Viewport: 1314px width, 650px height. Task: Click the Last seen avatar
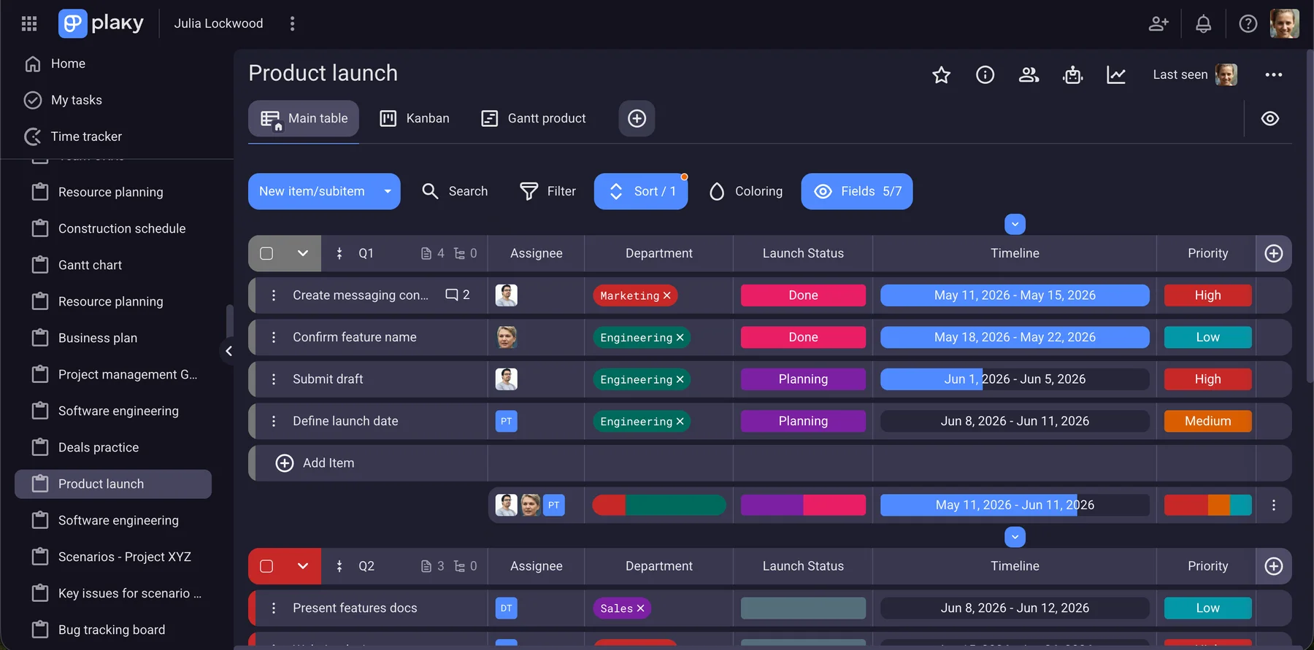click(1226, 74)
